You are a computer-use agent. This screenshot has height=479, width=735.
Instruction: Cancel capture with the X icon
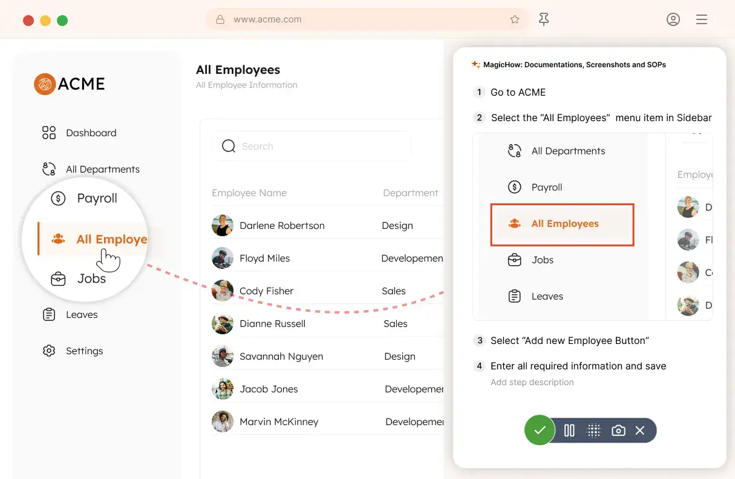pyautogui.click(x=640, y=431)
